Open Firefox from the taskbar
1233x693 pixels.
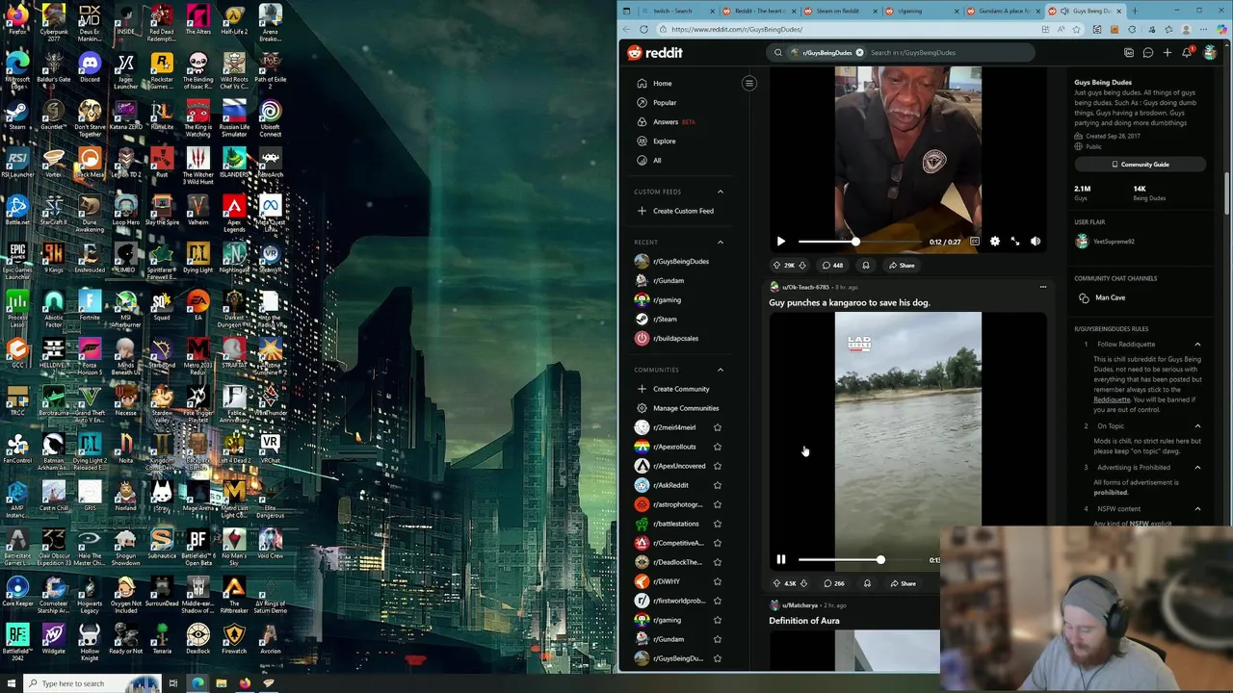click(x=245, y=683)
